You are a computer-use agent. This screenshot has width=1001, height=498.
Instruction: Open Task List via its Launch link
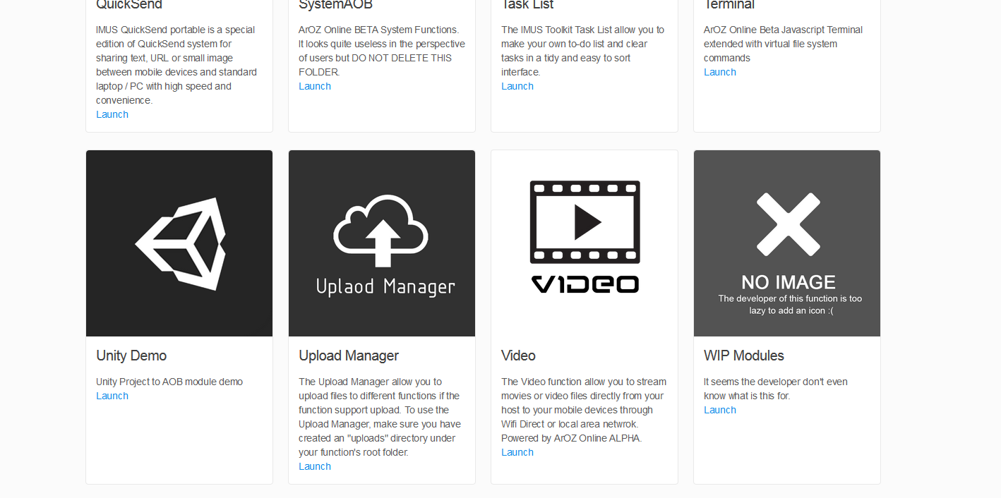point(517,86)
